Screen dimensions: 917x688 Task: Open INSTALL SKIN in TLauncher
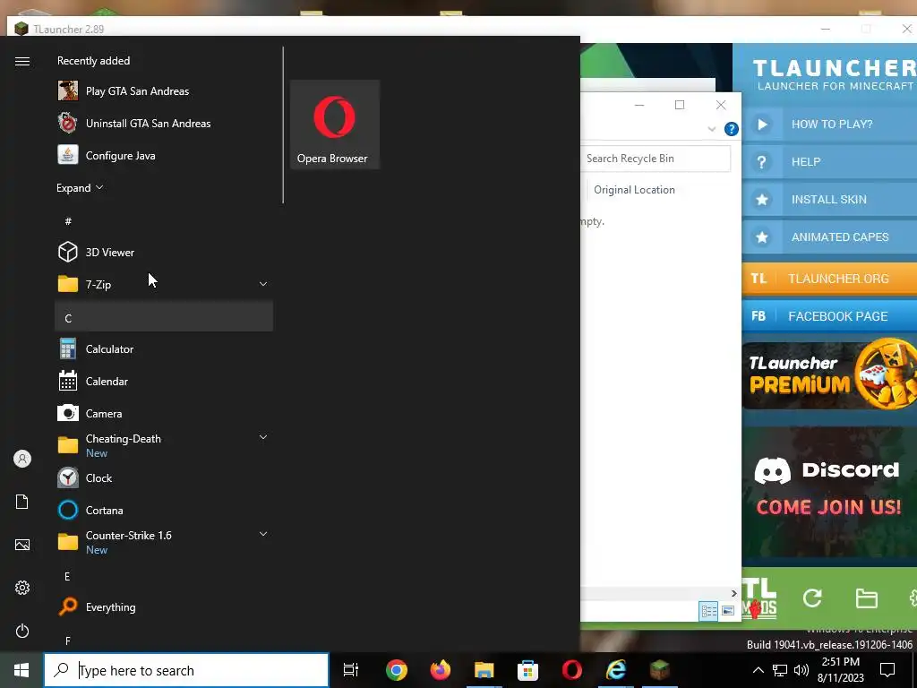pos(829,200)
